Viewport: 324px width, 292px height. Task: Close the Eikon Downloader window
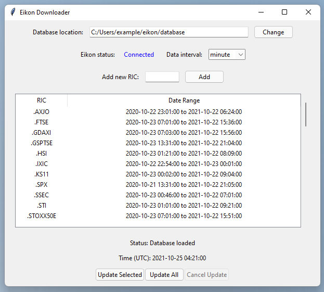pyautogui.click(x=308, y=12)
